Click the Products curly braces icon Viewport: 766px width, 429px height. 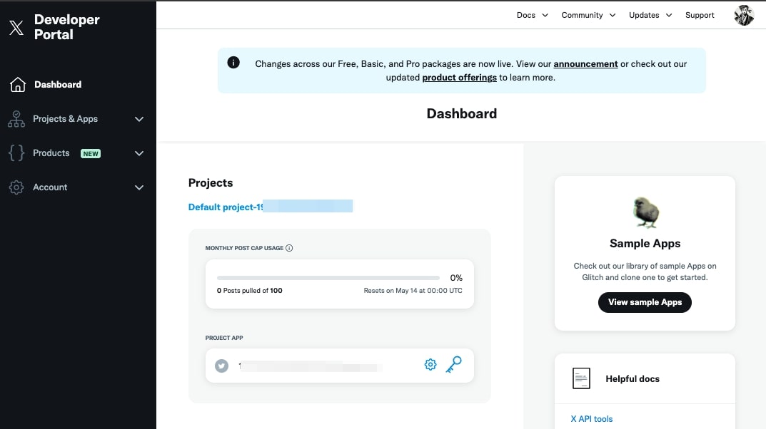click(x=16, y=153)
